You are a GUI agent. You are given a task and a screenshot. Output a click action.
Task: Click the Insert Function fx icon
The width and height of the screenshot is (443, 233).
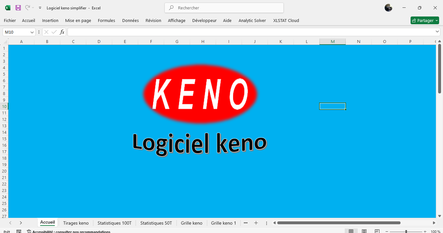coord(62,32)
